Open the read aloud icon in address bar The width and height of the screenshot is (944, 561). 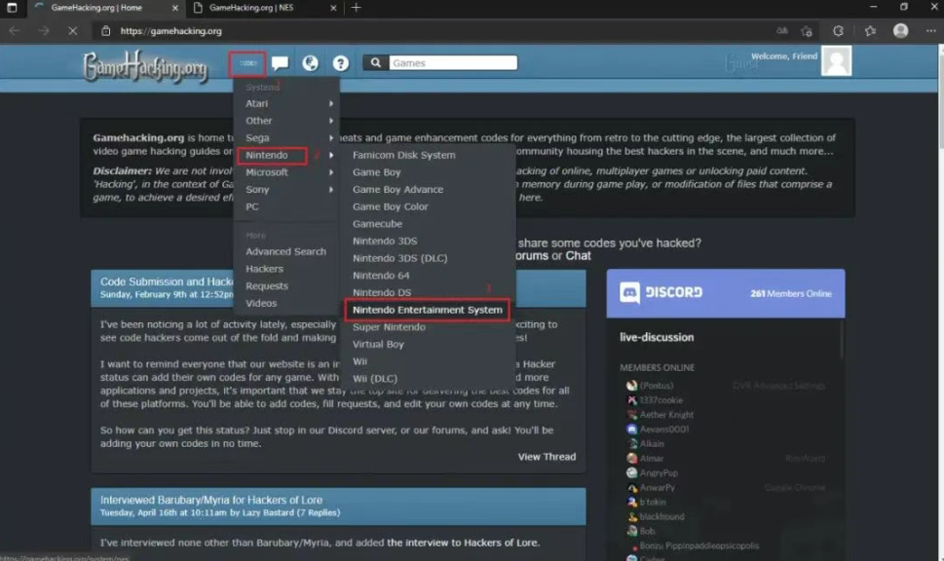coord(782,31)
